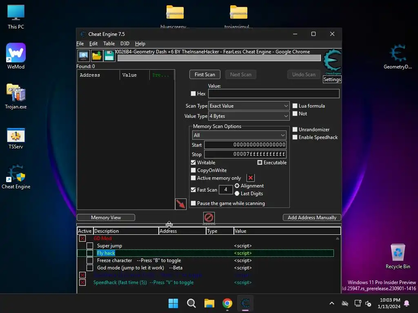Image resolution: width=418 pixels, height=313 pixels.
Task: Click the Start address field
Action: point(245,145)
